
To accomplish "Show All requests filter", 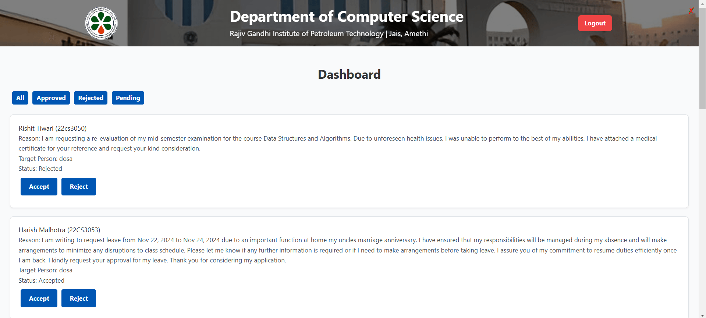I will pos(20,98).
